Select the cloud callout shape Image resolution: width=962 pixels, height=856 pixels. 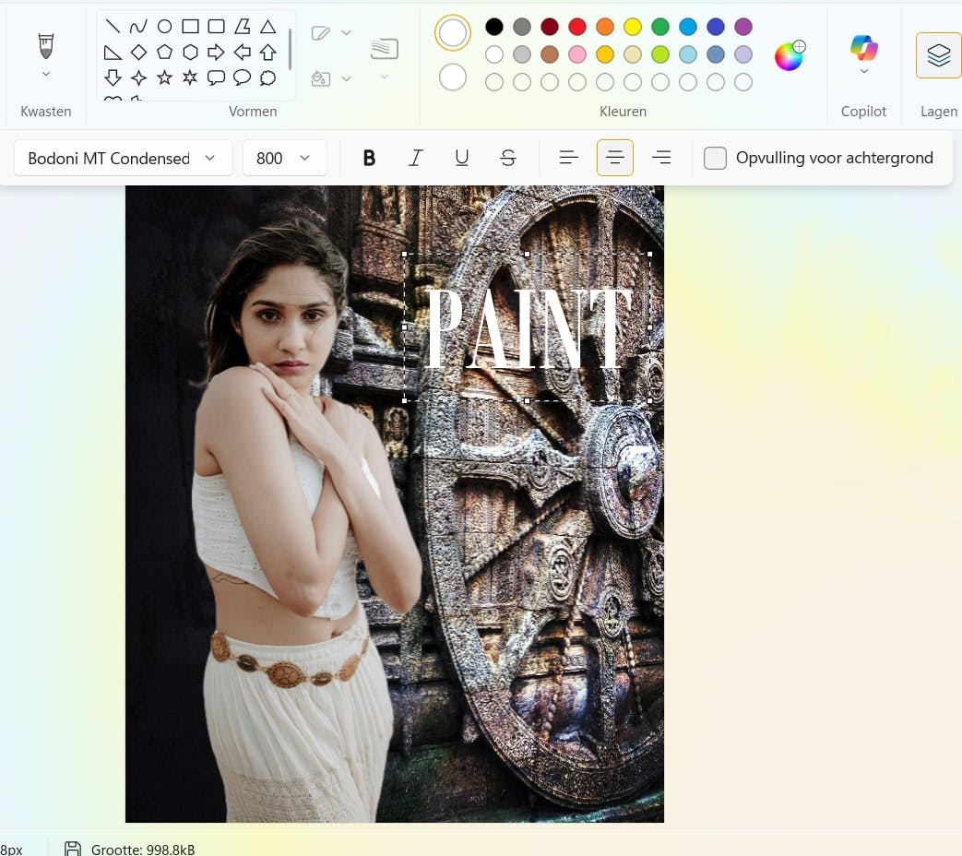pos(267,77)
